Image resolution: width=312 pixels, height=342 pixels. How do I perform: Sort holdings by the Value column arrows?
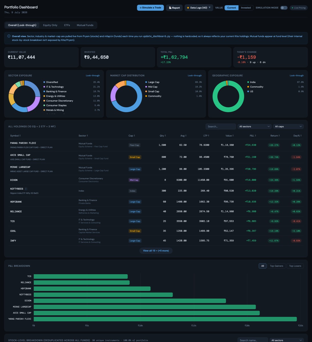(233, 136)
